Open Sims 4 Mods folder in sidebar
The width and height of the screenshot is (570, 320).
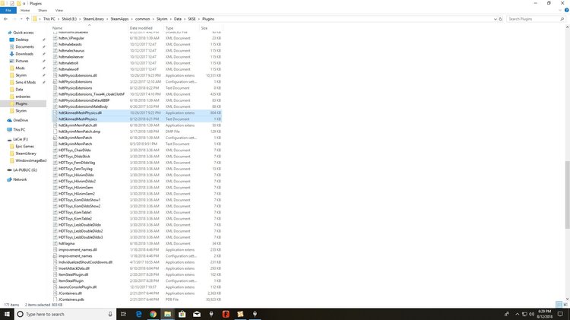pyautogui.click(x=25, y=82)
